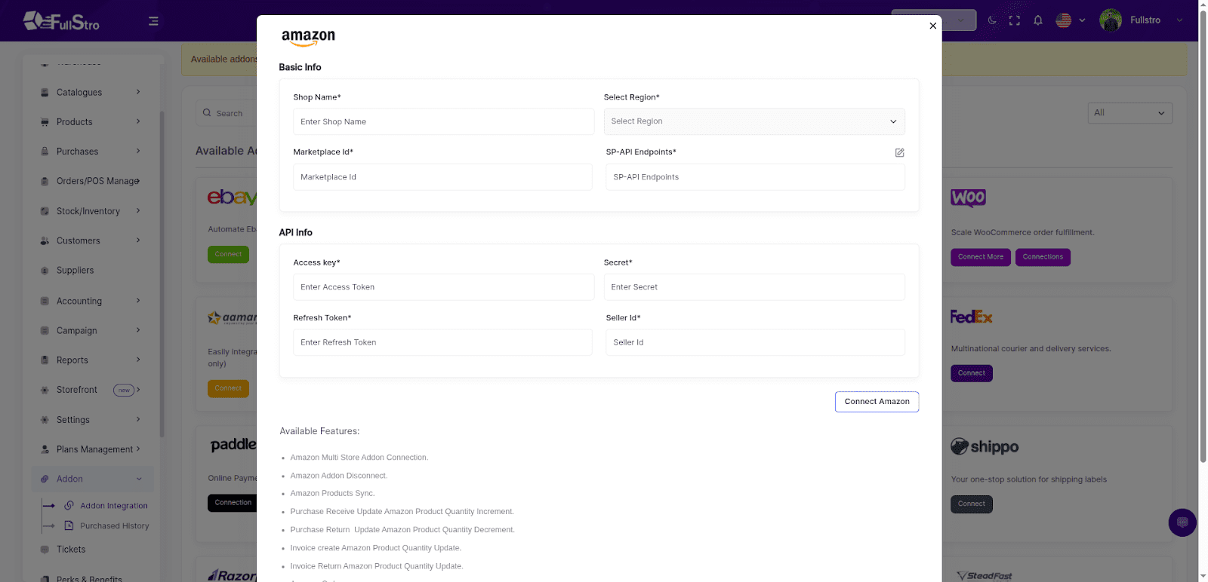Open the Storefront menu item
Image resolution: width=1208 pixels, height=582 pixels.
coord(77,390)
